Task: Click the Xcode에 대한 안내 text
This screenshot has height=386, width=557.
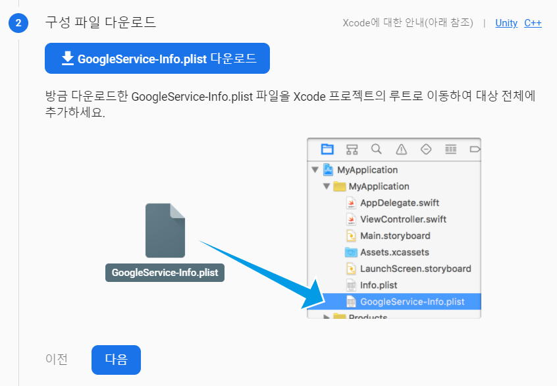Action: point(408,23)
